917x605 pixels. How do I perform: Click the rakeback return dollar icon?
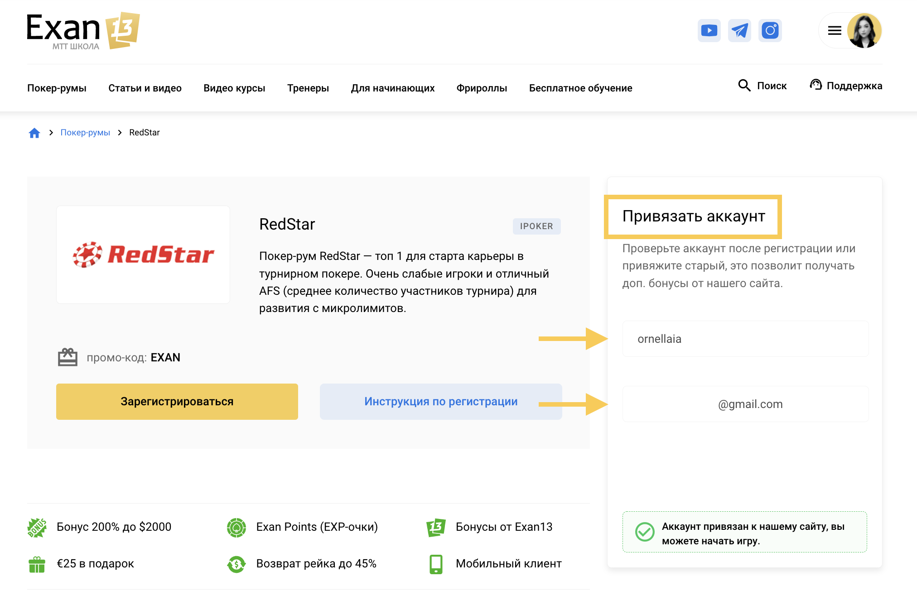pyautogui.click(x=236, y=564)
